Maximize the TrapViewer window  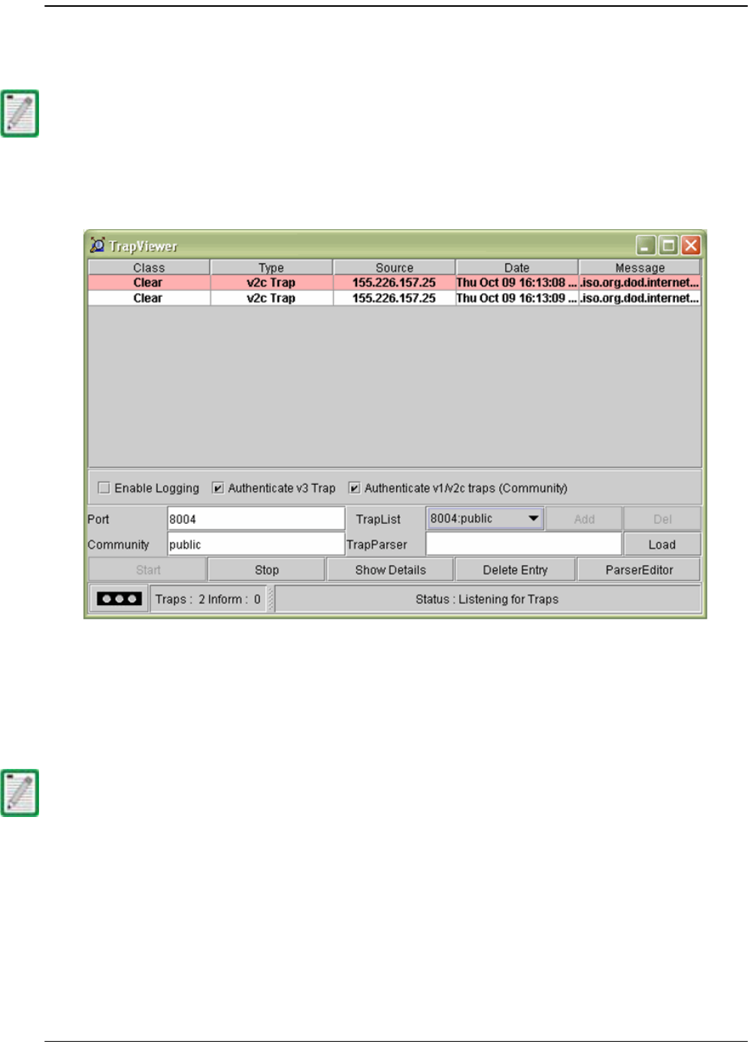[668, 245]
